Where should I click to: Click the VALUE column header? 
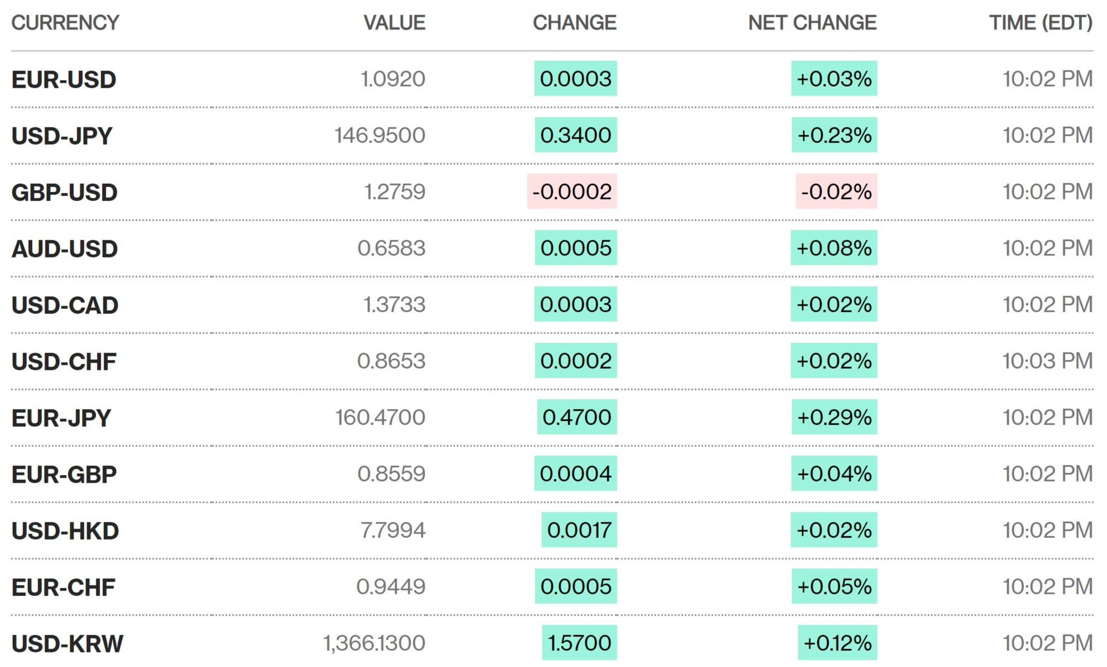tap(394, 23)
